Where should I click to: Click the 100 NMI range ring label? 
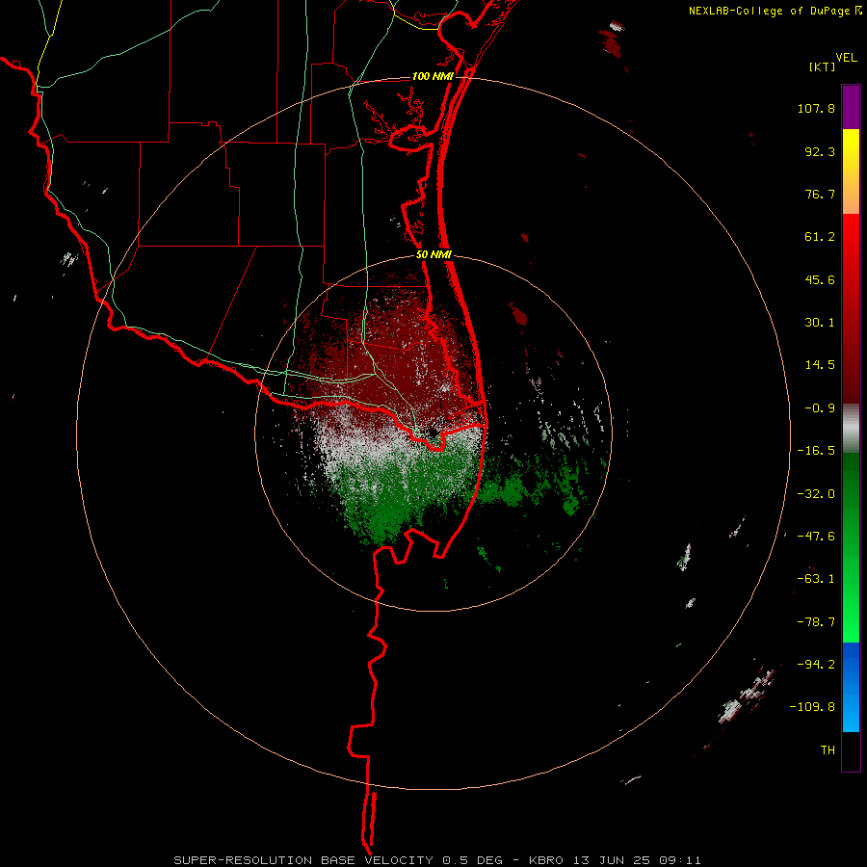tap(433, 76)
